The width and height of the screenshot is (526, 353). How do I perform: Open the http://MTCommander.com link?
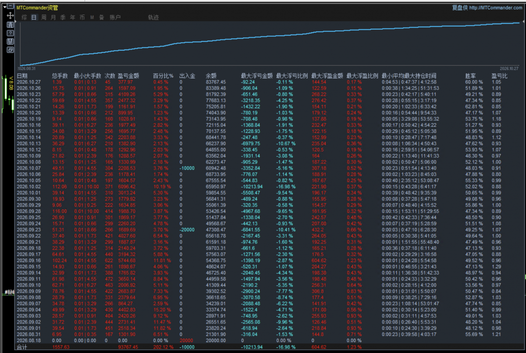tap(496, 7)
